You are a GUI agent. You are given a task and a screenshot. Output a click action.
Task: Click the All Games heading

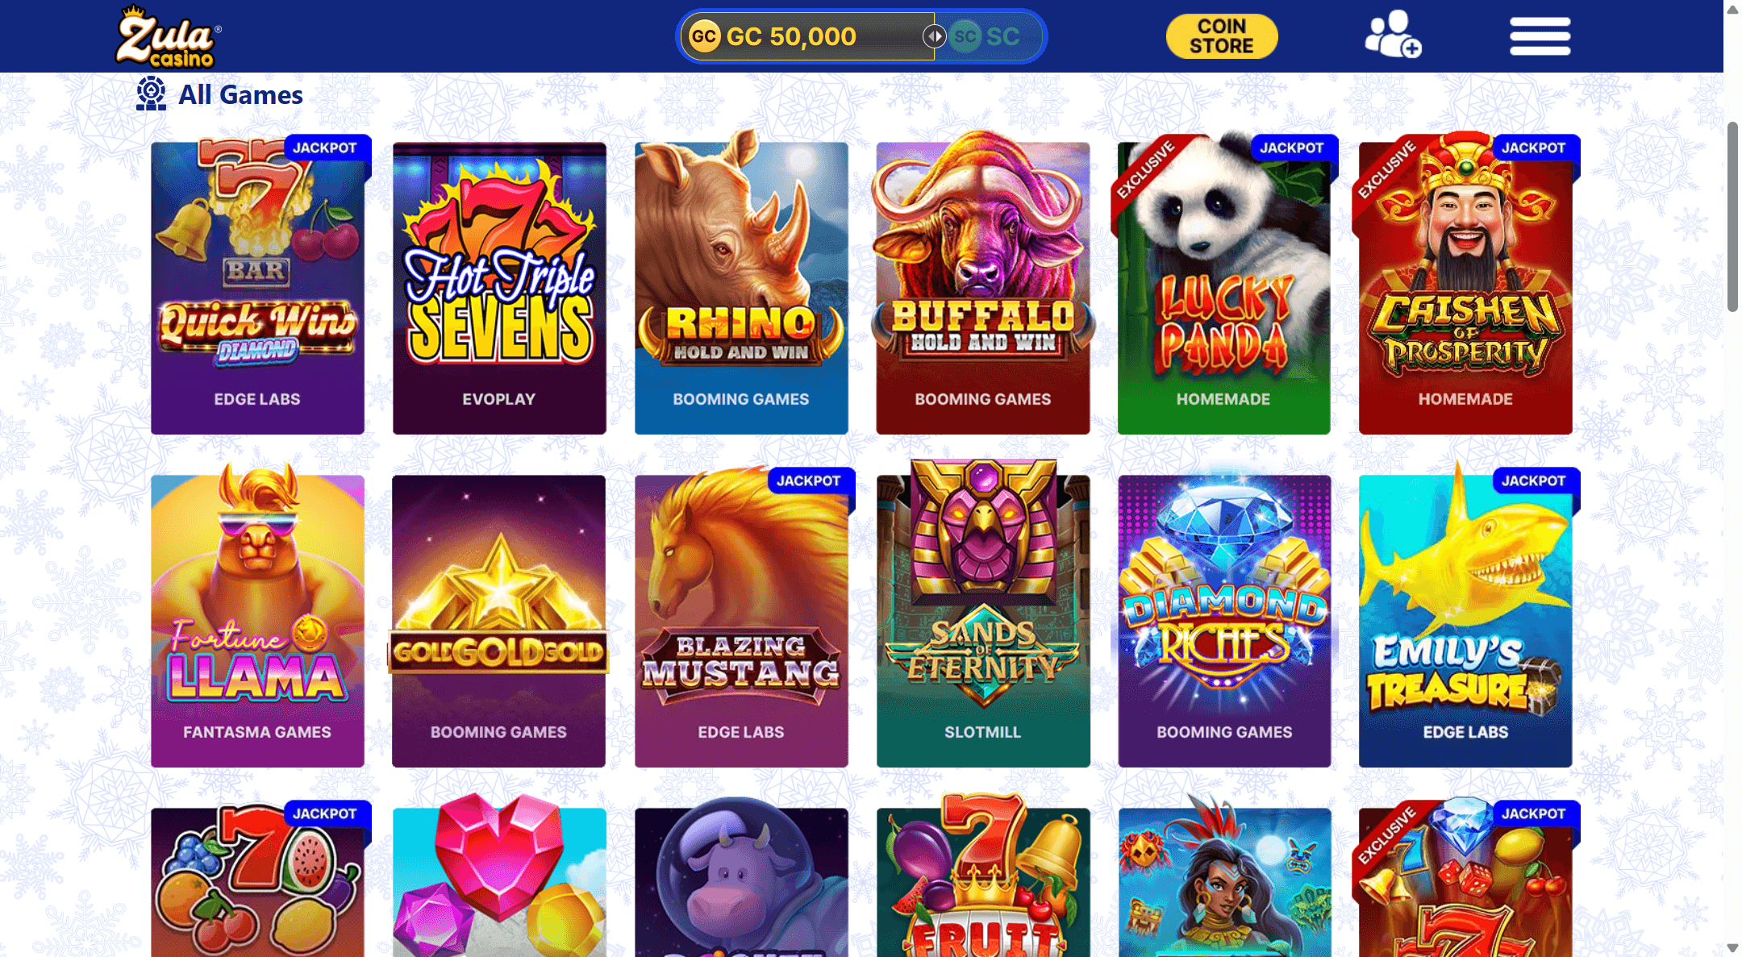[x=240, y=94]
